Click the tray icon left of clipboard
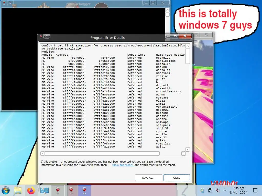The height and width of the screenshot is (196, 262). click(202, 190)
